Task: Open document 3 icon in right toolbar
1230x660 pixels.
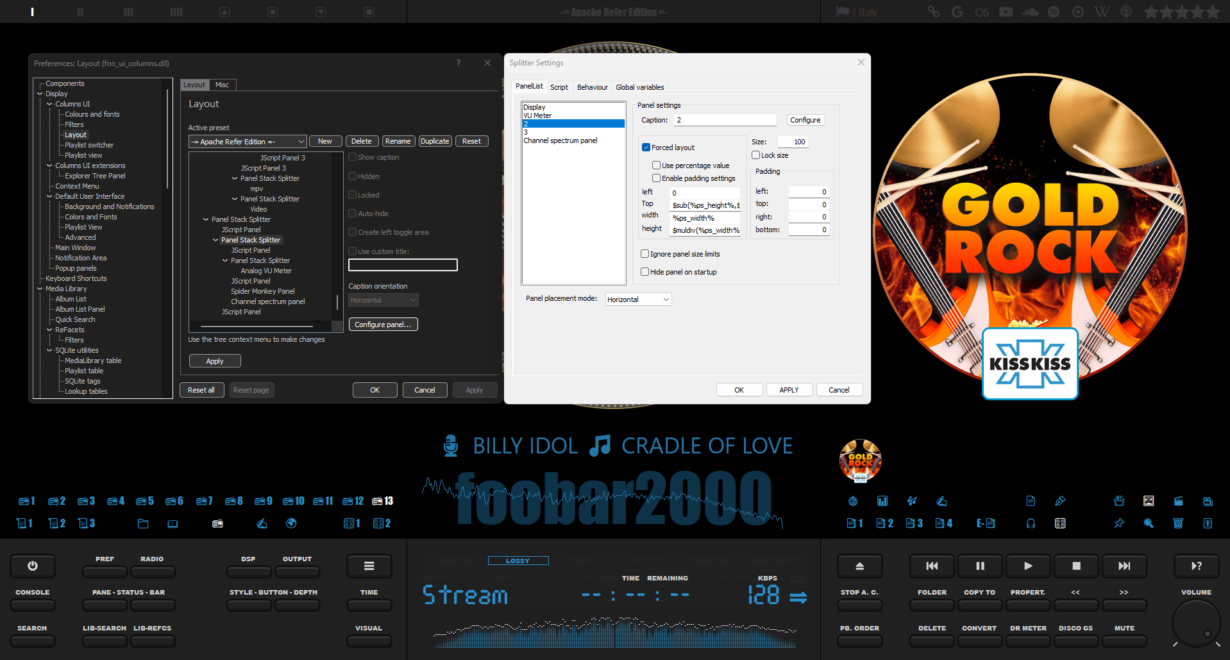Action: [x=914, y=523]
